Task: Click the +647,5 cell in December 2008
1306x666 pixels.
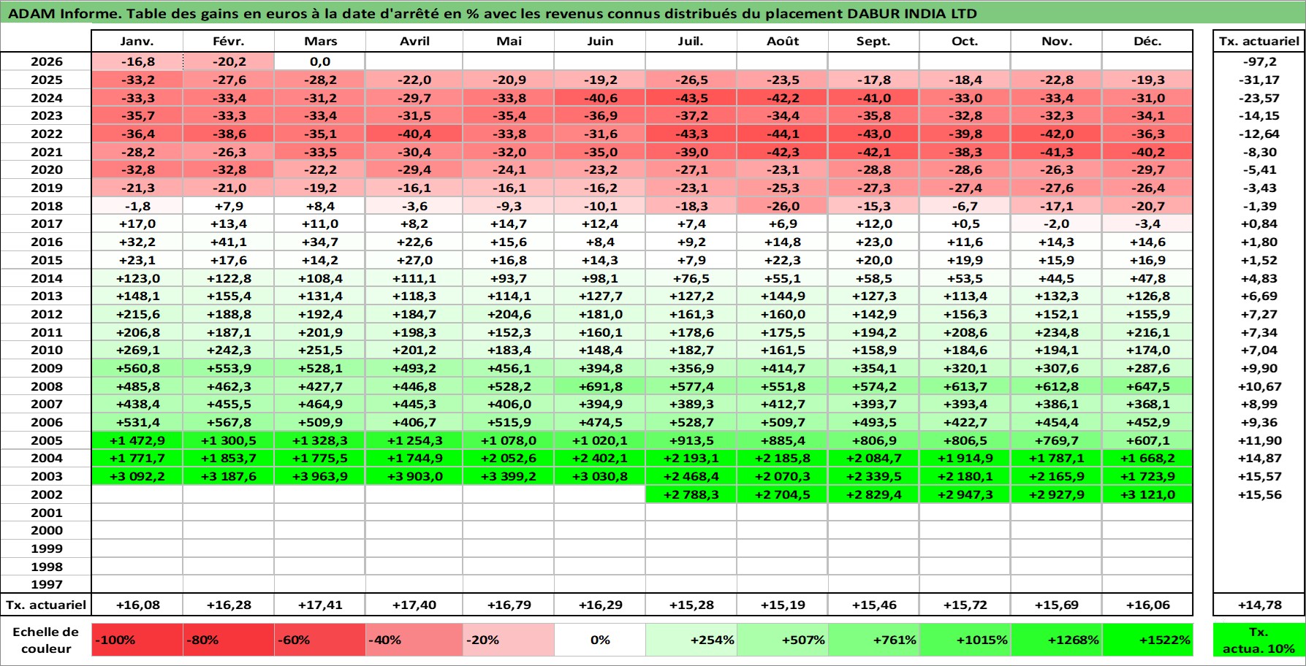Action: pyautogui.click(x=1147, y=386)
